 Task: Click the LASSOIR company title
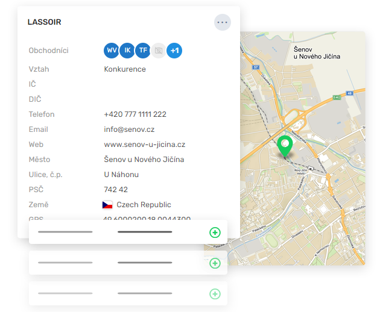pos(44,22)
